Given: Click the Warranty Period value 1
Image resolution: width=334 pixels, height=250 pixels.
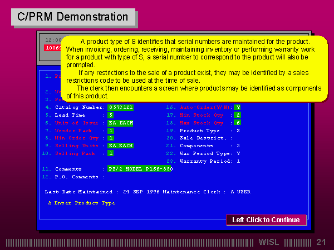Looking at the screenshot, I should point(238,161).
